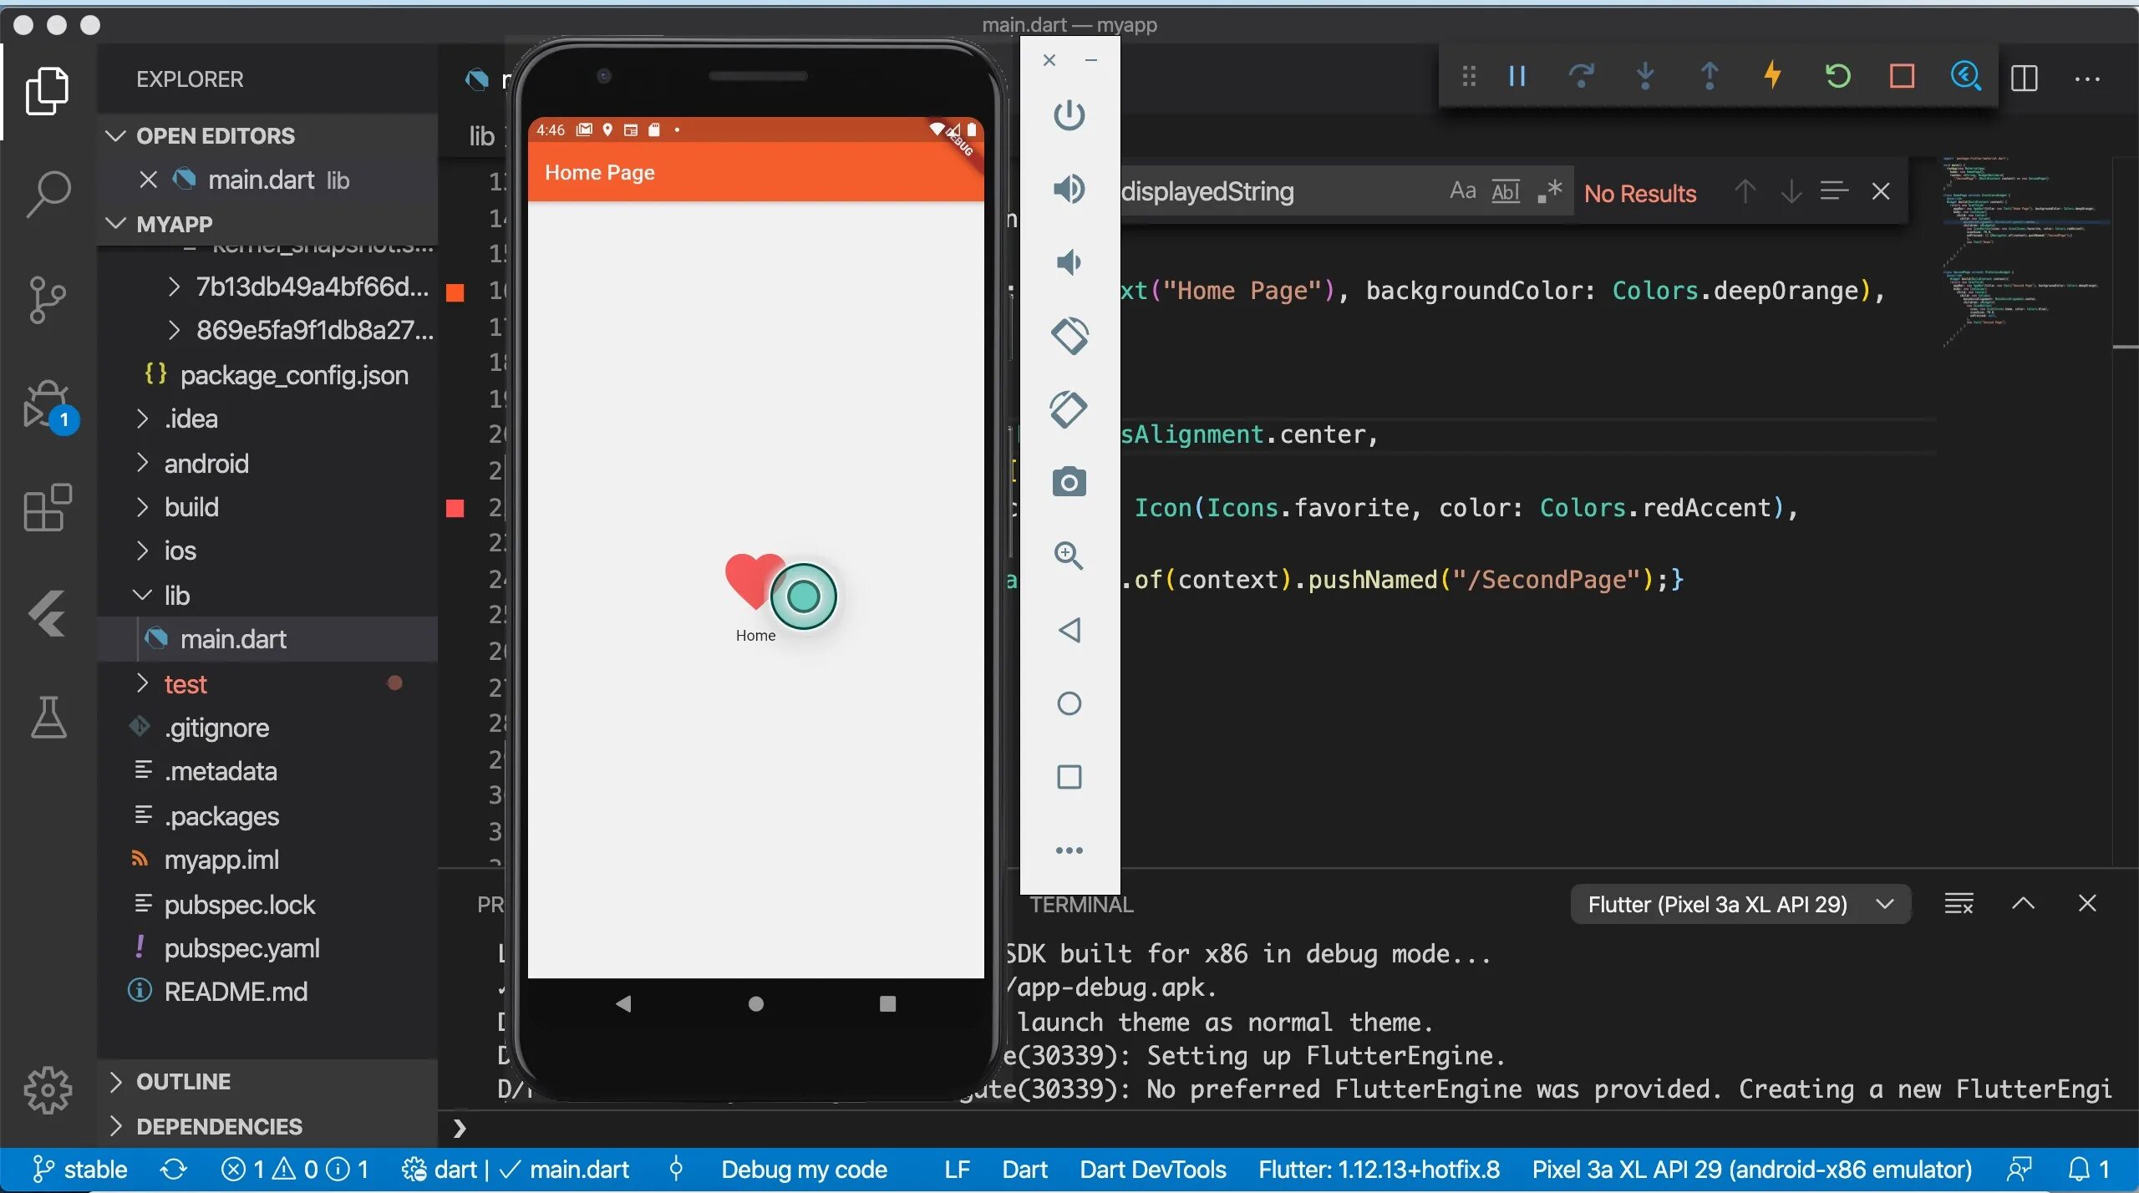Toggle Use Regular Expression in find widget
Viewport: 2139px width, 1193px height.
coord(1550,192)
